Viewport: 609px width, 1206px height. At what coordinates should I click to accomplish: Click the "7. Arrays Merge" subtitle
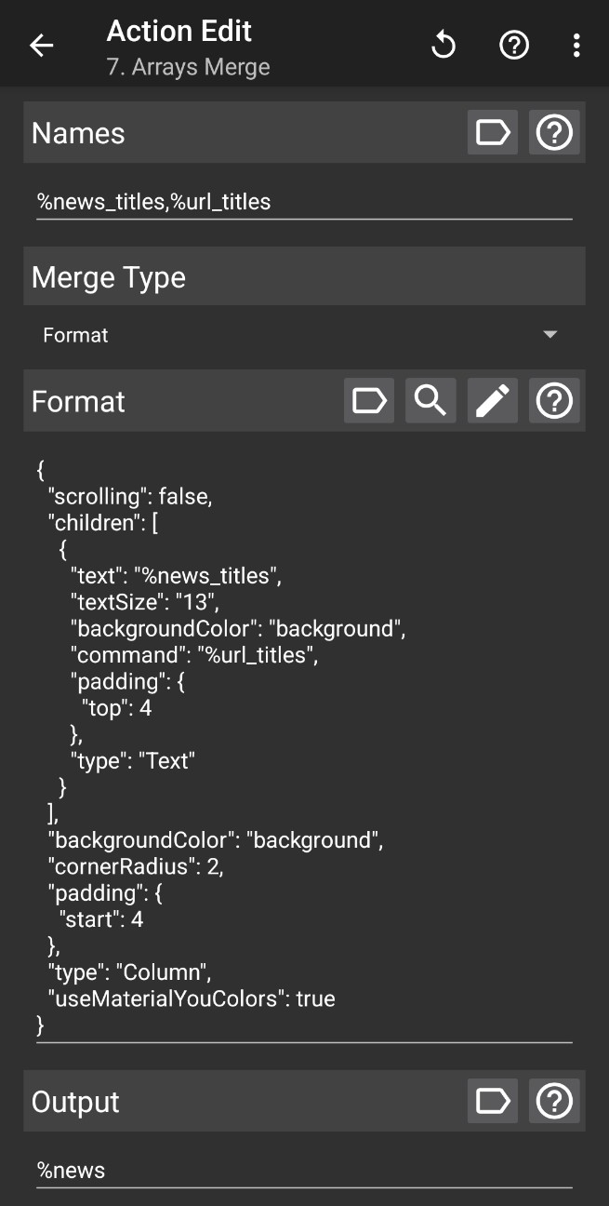point(188,67)
